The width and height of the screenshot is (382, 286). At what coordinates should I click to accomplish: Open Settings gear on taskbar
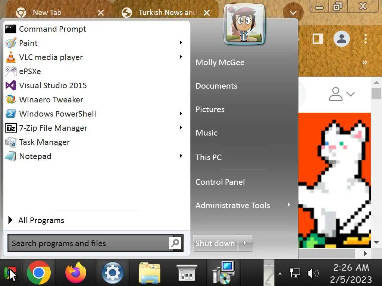[112, 273]
